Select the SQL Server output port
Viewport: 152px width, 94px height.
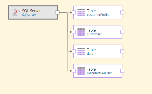pyautogui.click(x=58, y=12)
